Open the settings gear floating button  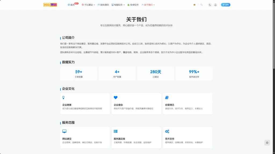[x=267, y=143]
